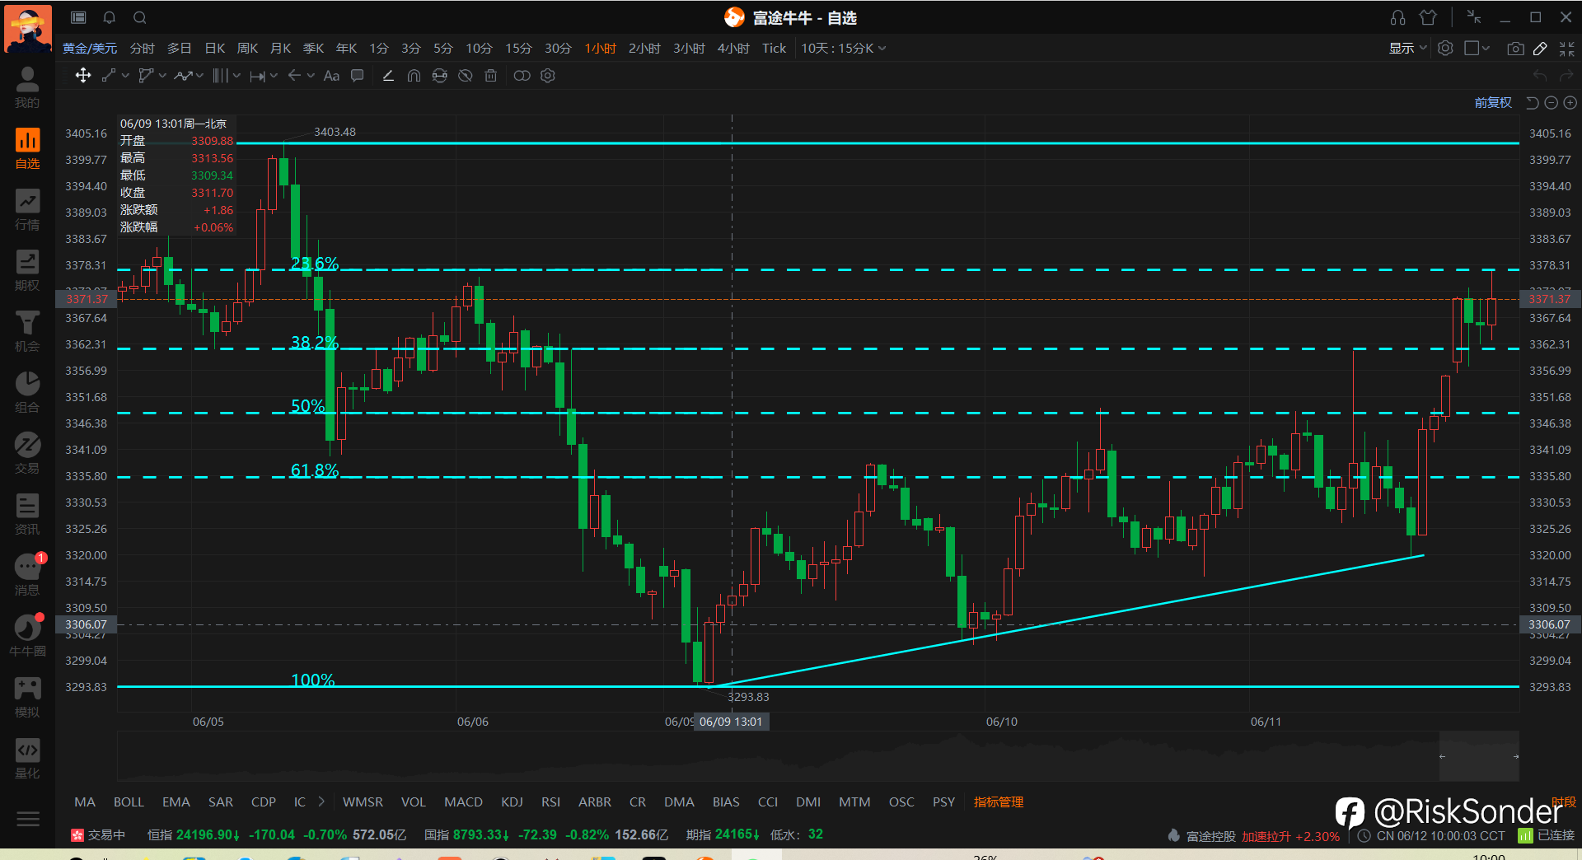
Task: Click the sync drawings icon
Action: (x=440, y=76)
